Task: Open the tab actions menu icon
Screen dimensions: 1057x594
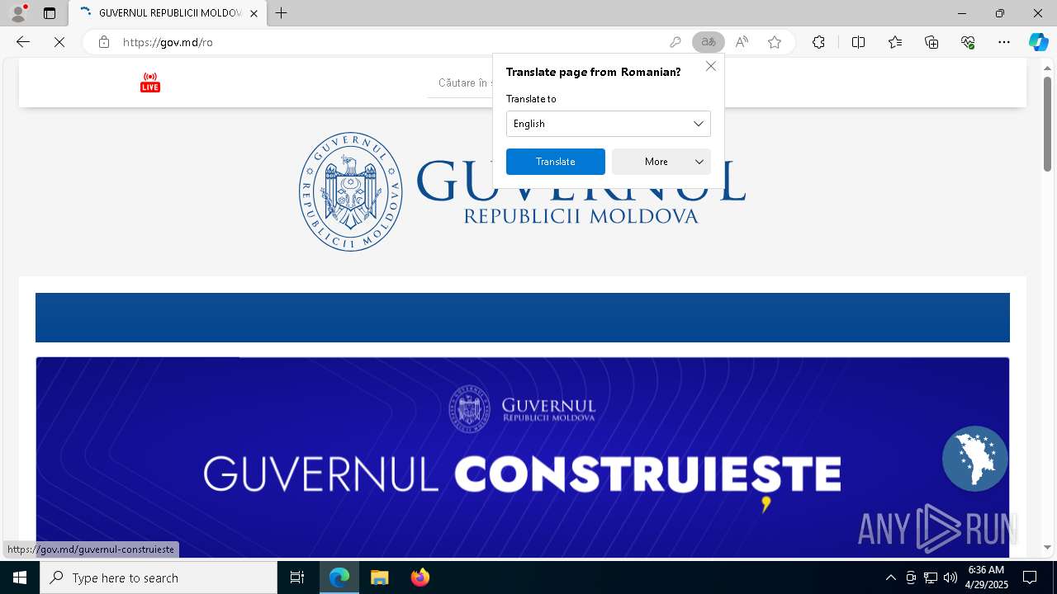Action: pos(50,13)
